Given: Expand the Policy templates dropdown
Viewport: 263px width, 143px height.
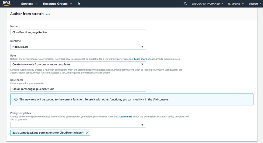Looking at the screenshot, I should (x=78, y=125).
